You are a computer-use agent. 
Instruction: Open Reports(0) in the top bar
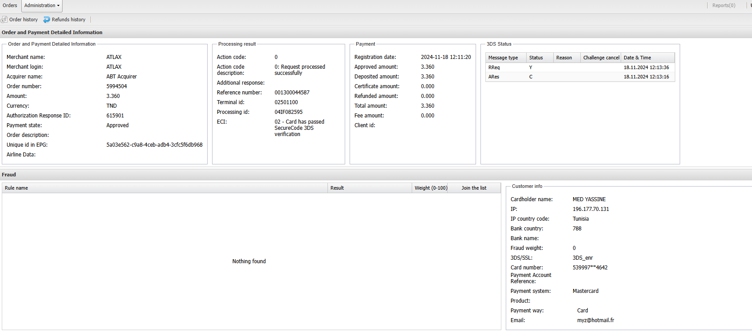(723, 6)
